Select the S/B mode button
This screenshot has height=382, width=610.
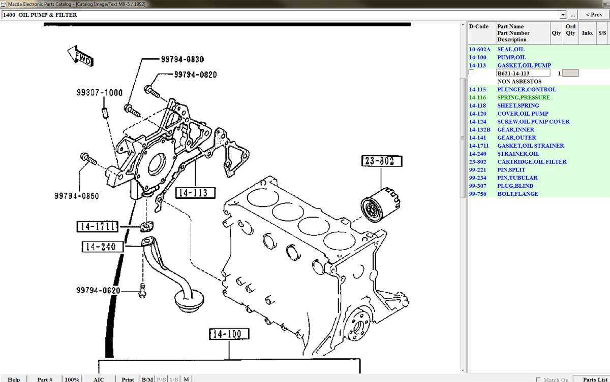(x=174, y=379)
